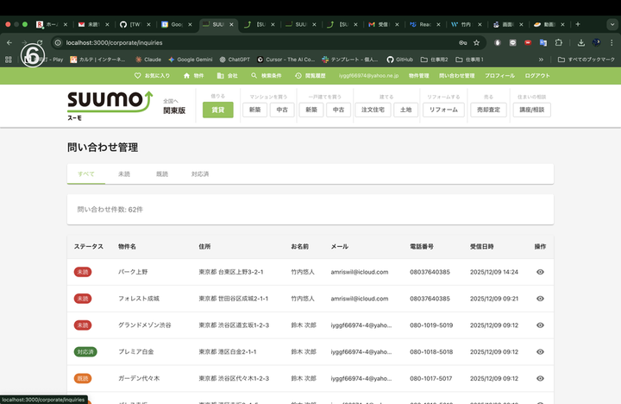The image size is (621, 404).
Task: View the グランドメゾン渋谷 inquiry details
Action: pos(540,325)
